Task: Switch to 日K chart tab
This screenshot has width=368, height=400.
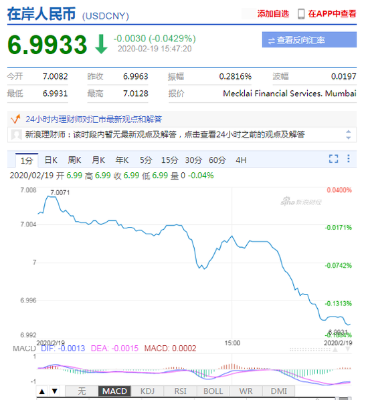Action: tap(51, 160)
